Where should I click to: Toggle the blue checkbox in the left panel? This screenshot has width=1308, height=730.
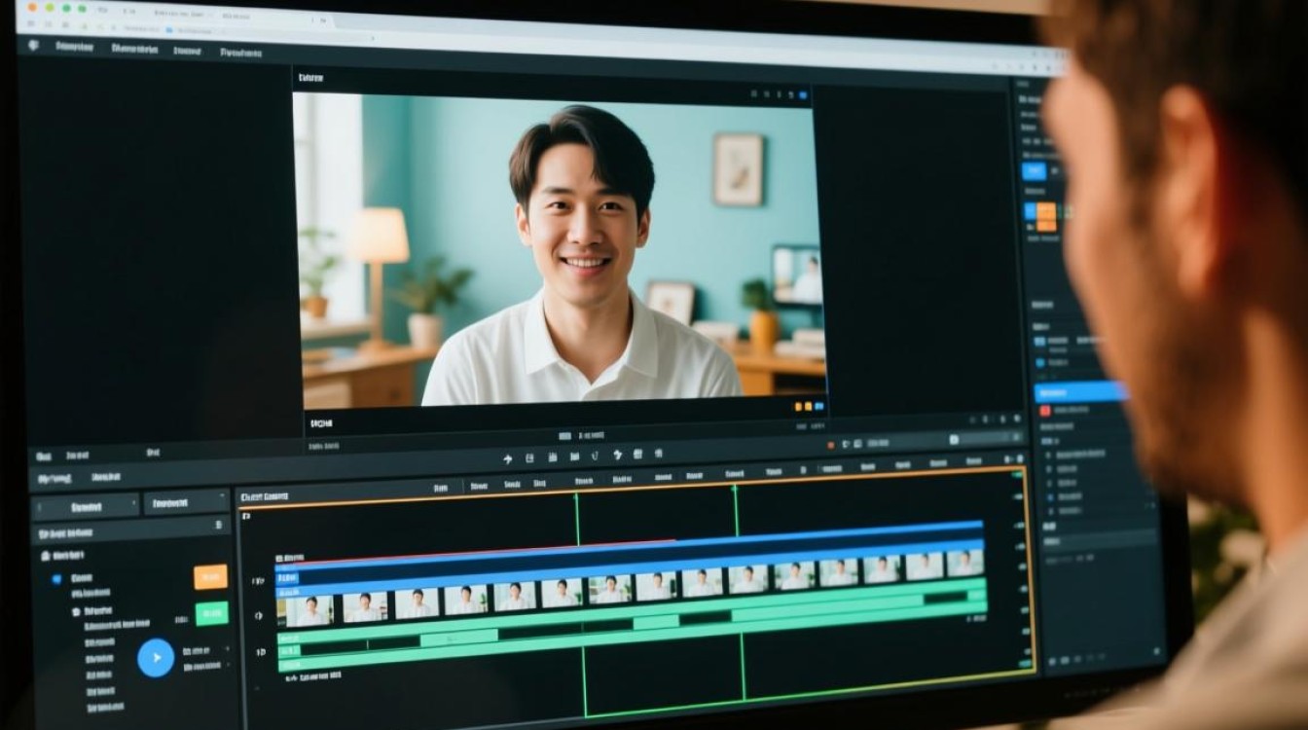[56, 579]
